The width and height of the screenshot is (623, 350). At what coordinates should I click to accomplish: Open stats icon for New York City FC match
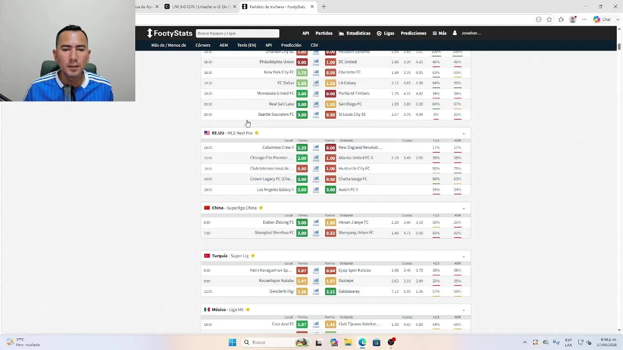coord(316,72)
